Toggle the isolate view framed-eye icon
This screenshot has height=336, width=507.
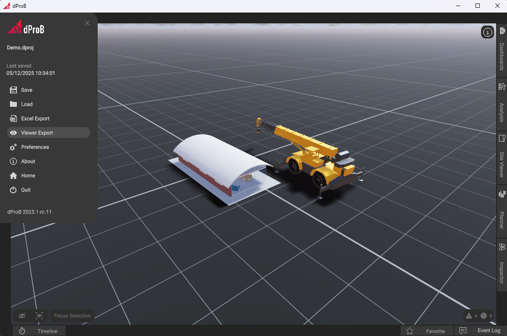tap(39, 316)
